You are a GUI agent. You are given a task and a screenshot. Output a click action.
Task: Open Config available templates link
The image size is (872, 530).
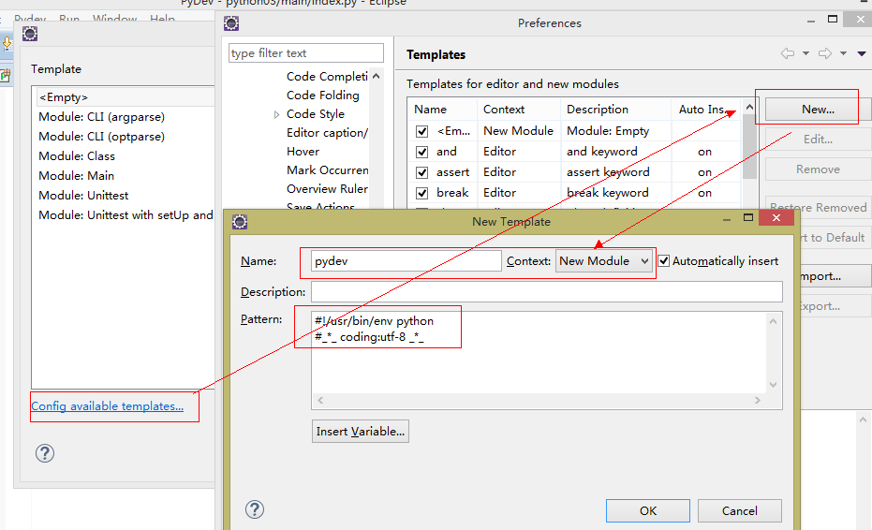tap(108, 406)
